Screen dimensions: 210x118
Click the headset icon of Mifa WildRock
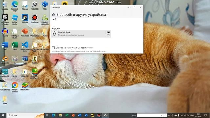pos(54,33)
